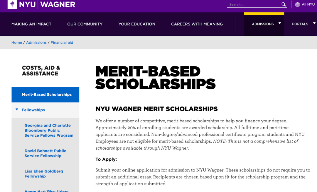The image size is (317, 192).
Task: Open Georgina and Charlotte Bloomberg Fellows Program
Action: click(49, 130)
